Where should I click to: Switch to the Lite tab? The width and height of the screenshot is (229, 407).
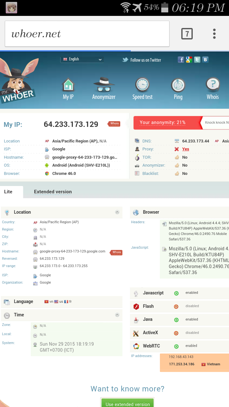tap(11, 192)
